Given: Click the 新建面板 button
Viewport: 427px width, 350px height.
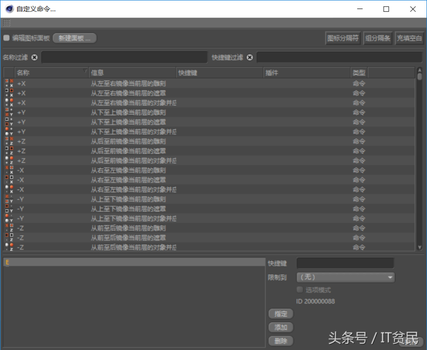Looking at the screenshot, I should [74, 38].
